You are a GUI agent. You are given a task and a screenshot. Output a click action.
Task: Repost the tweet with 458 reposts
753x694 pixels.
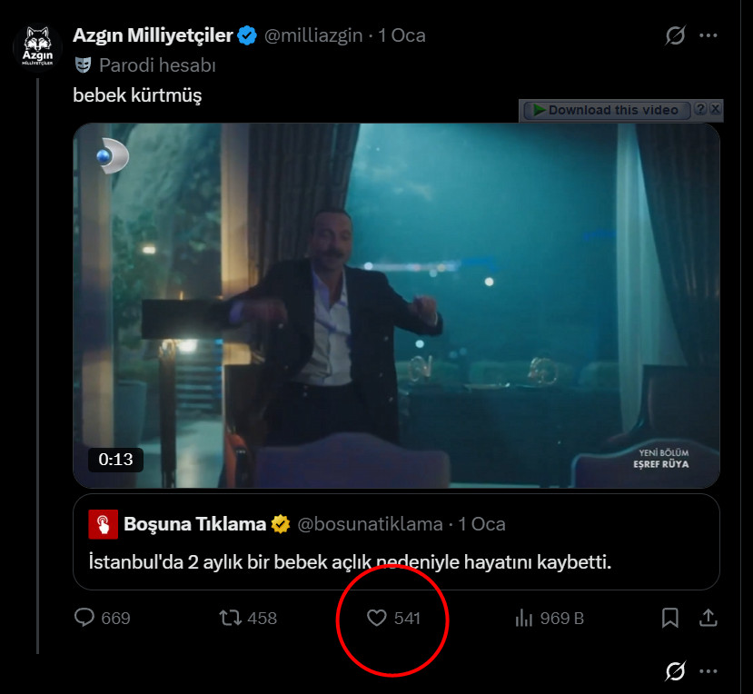click(x=231, y=619)
